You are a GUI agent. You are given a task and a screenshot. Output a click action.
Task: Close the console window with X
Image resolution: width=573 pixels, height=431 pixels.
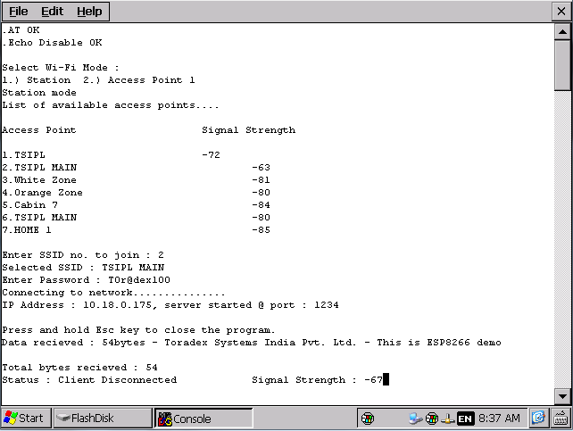(x=561, y=12)
